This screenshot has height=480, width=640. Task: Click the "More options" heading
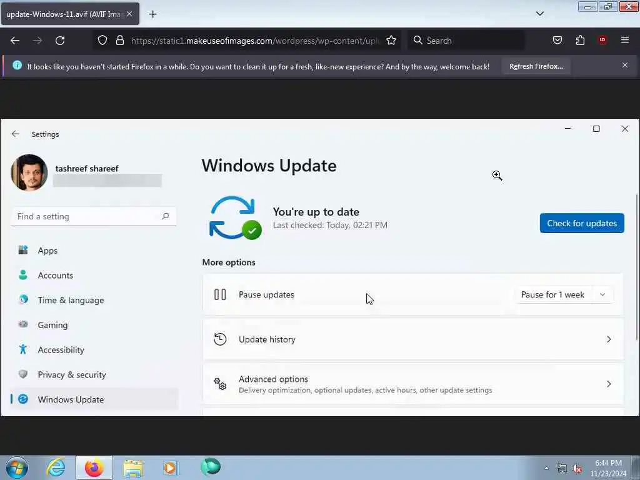(x=229, y=262)
